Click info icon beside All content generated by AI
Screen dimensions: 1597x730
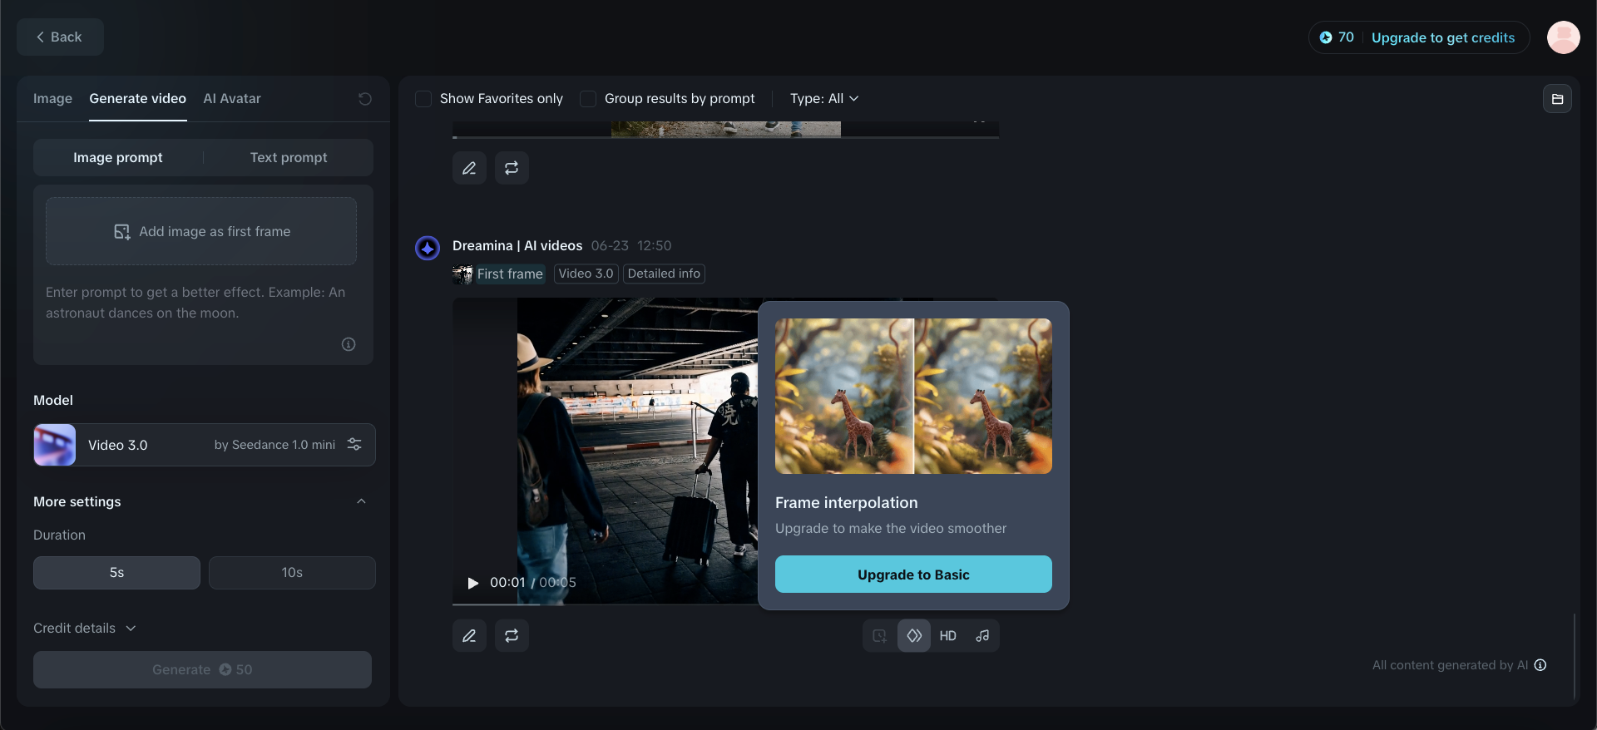point(1540,665)
